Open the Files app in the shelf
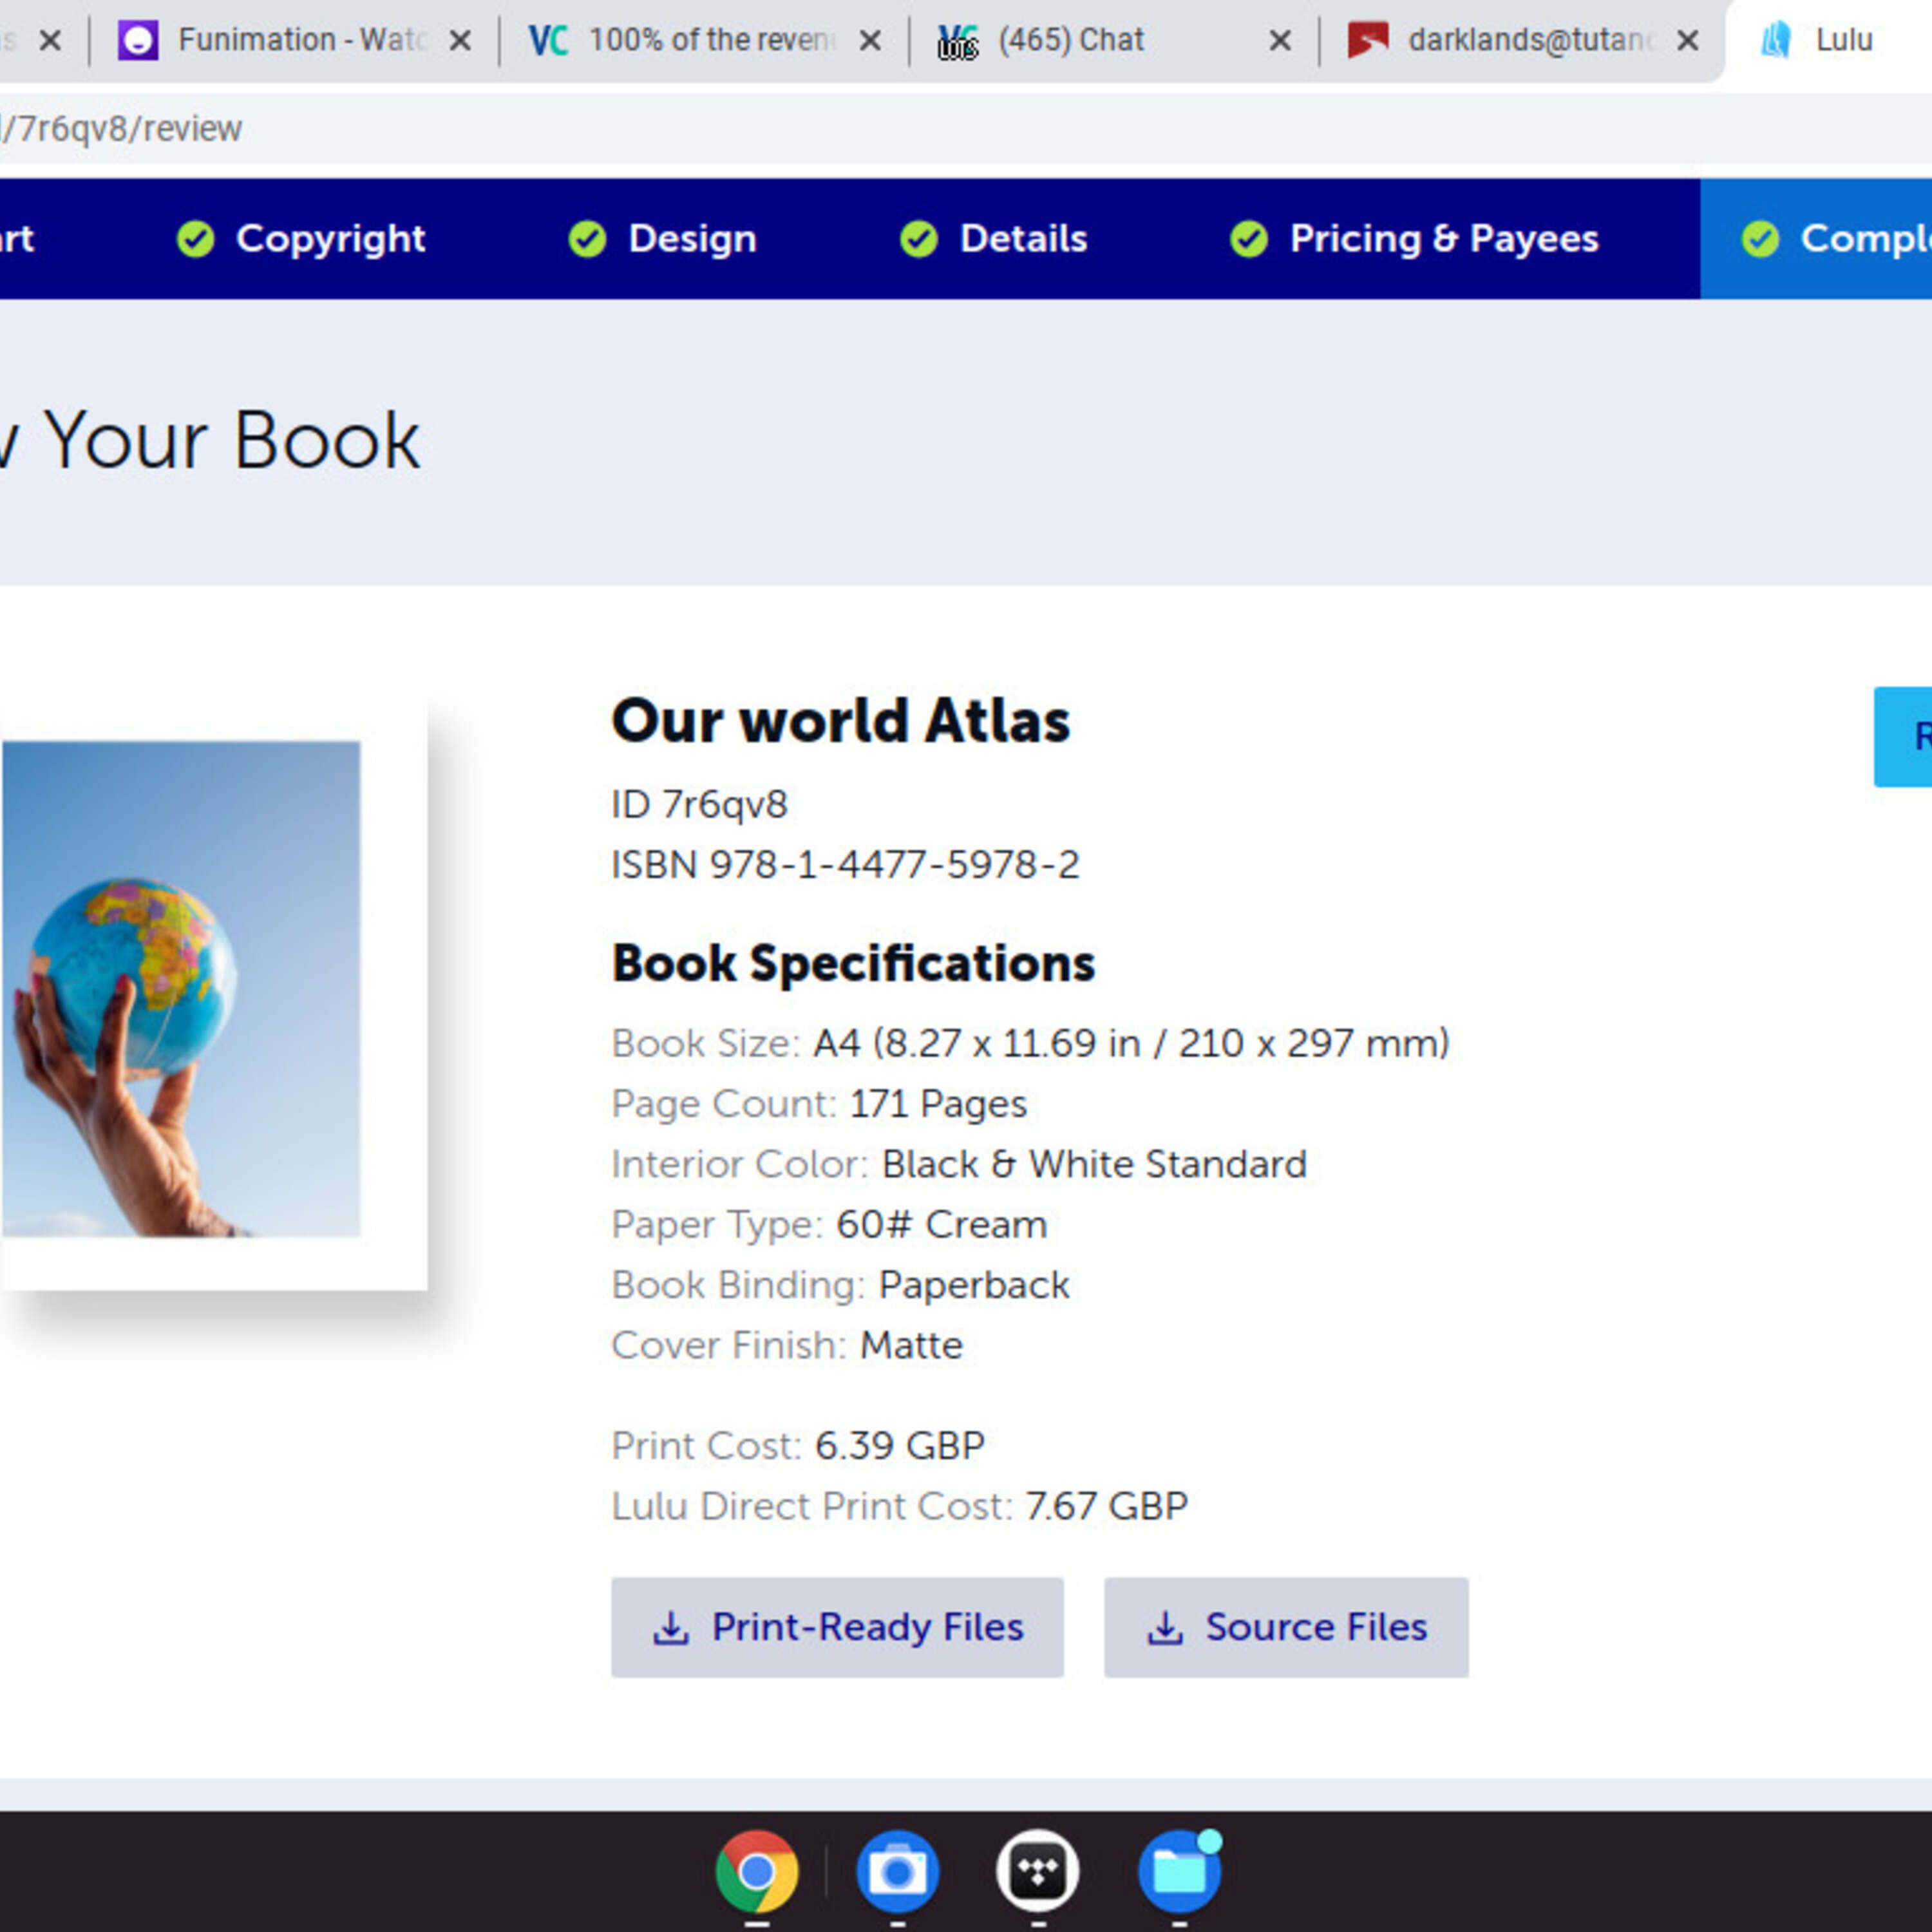The height and width of the screenshot is (1932, 1932). (1179, 1870)
